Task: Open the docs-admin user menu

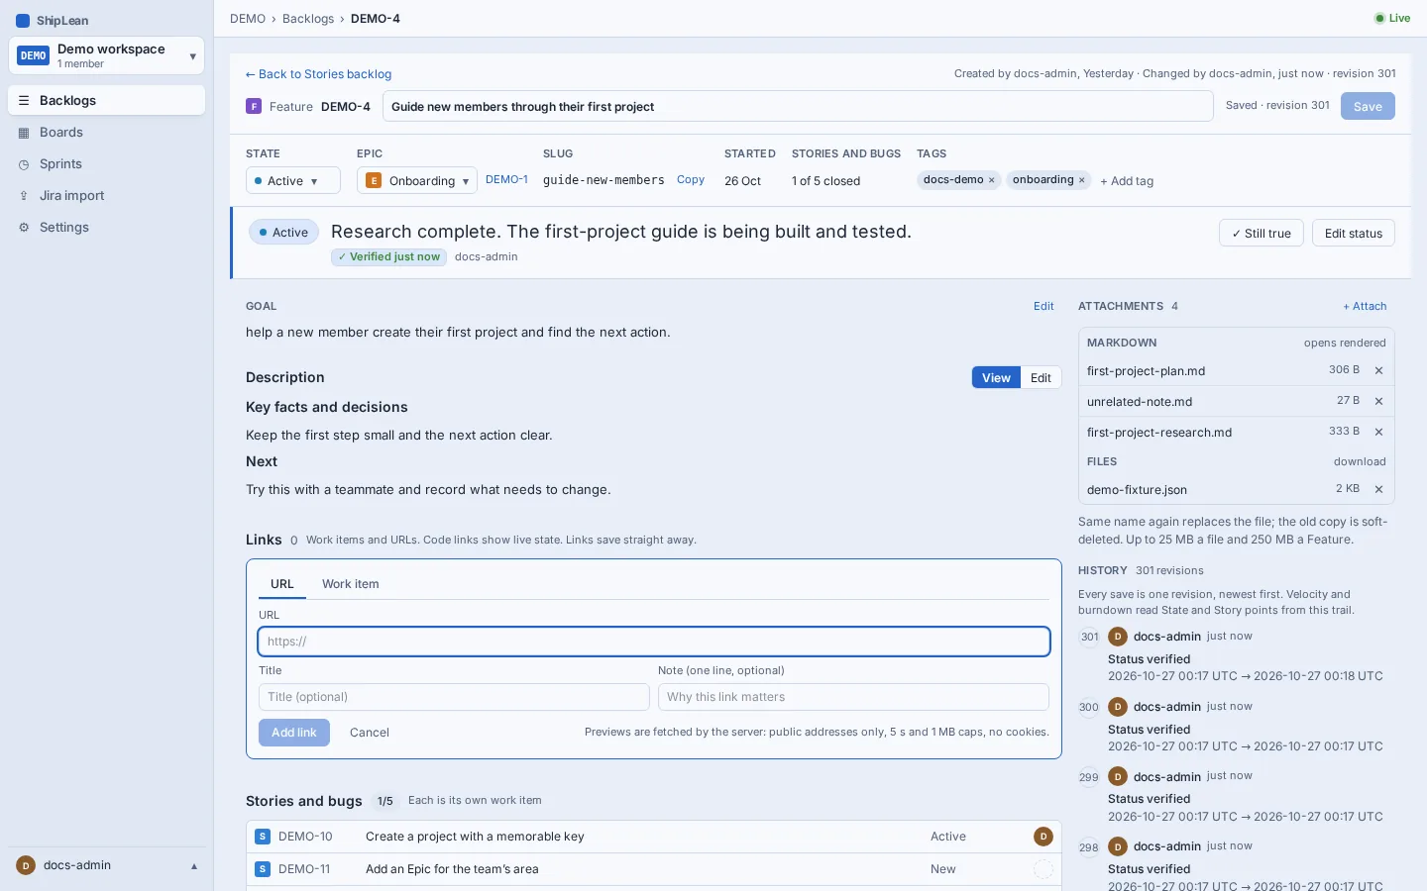Action: click(x=106, y=865)
